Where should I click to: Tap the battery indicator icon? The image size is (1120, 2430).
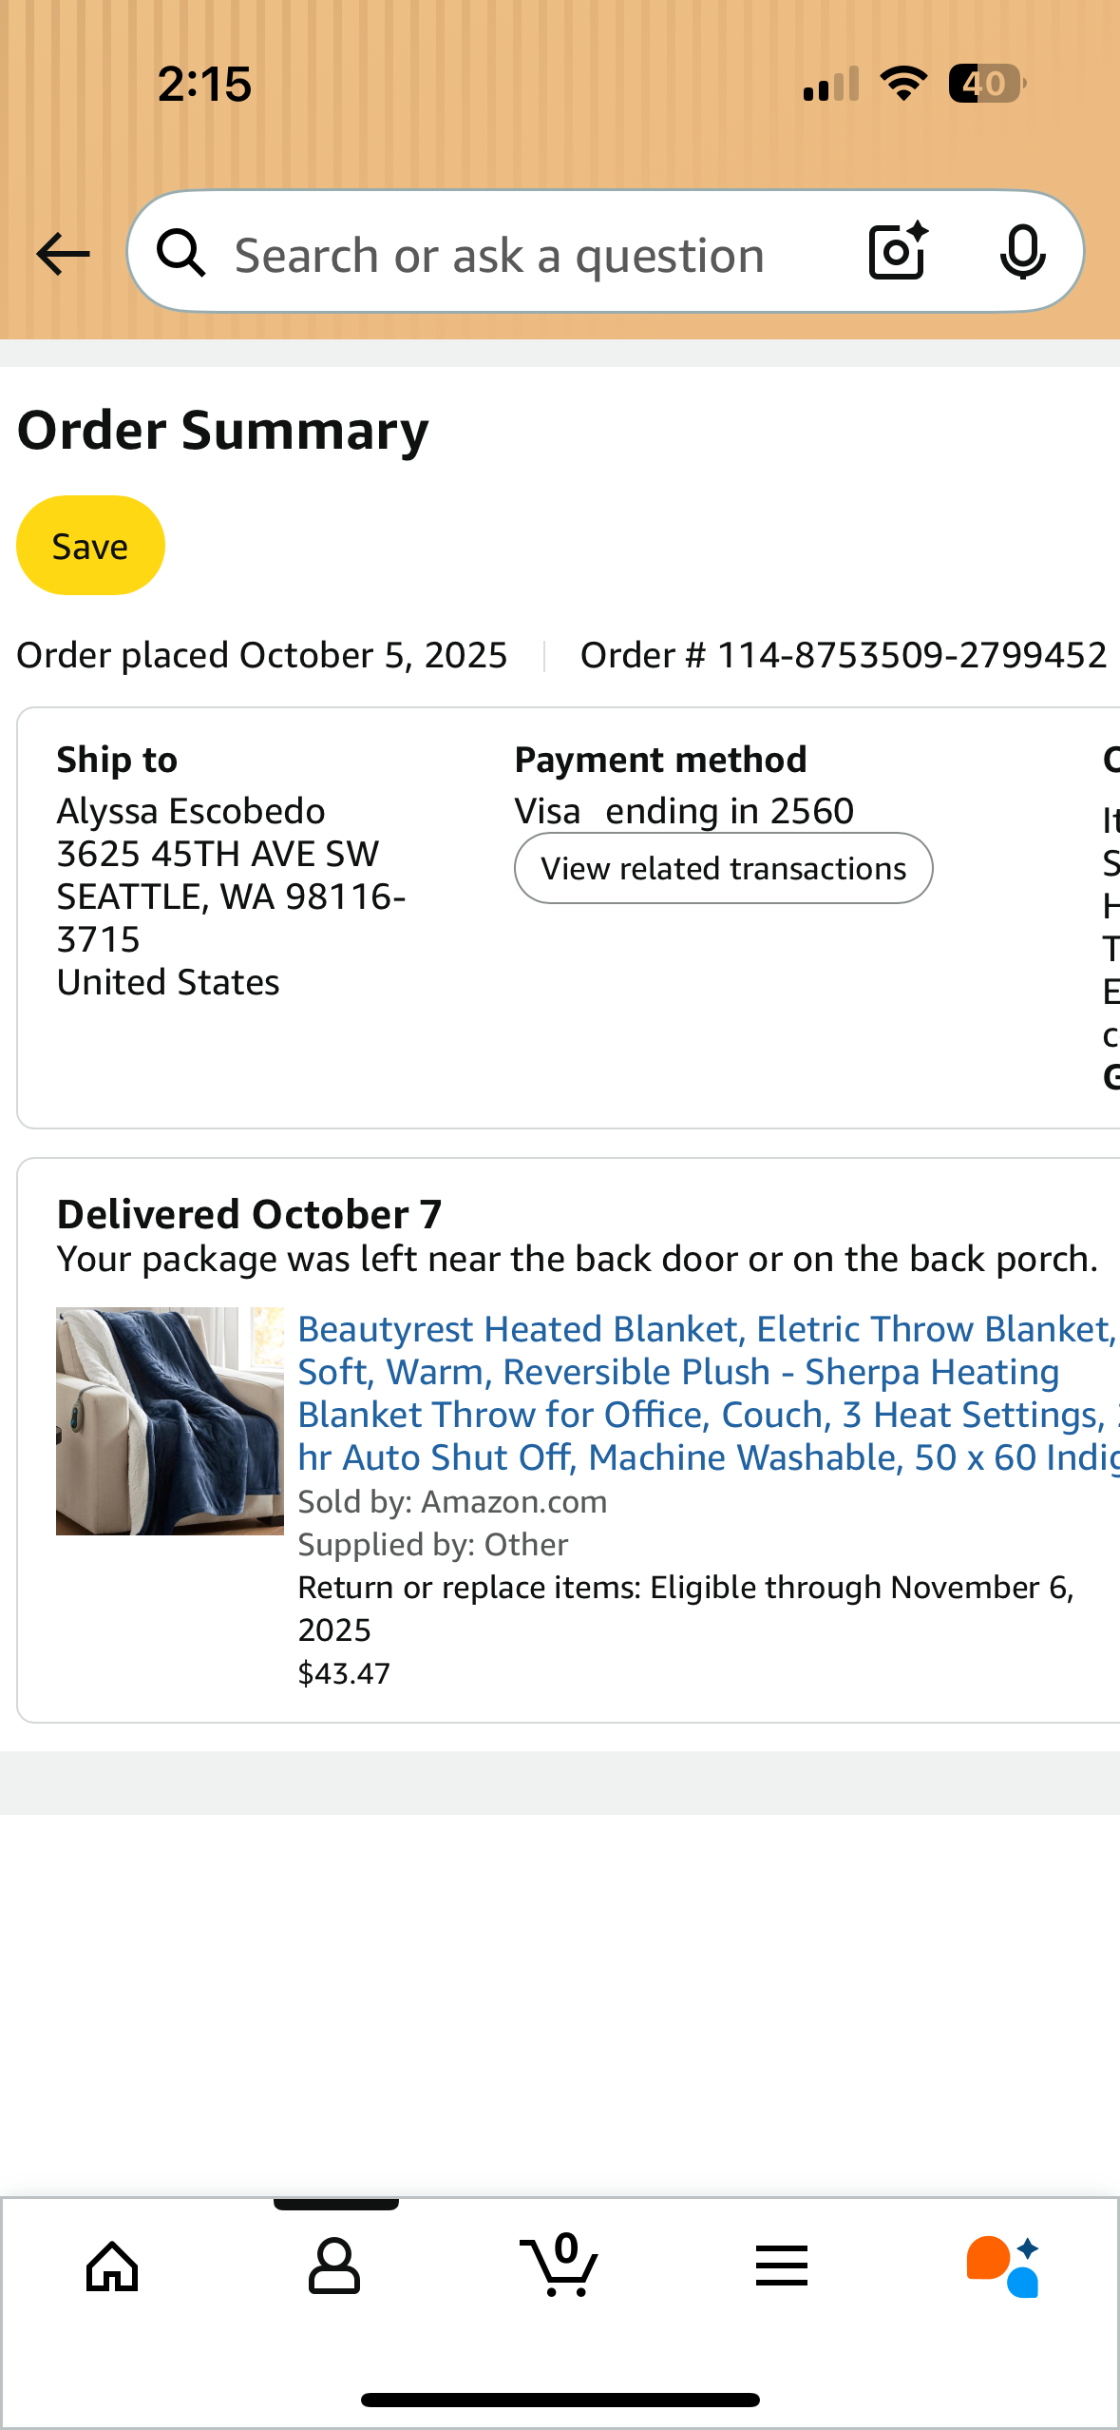pos(987,84)
